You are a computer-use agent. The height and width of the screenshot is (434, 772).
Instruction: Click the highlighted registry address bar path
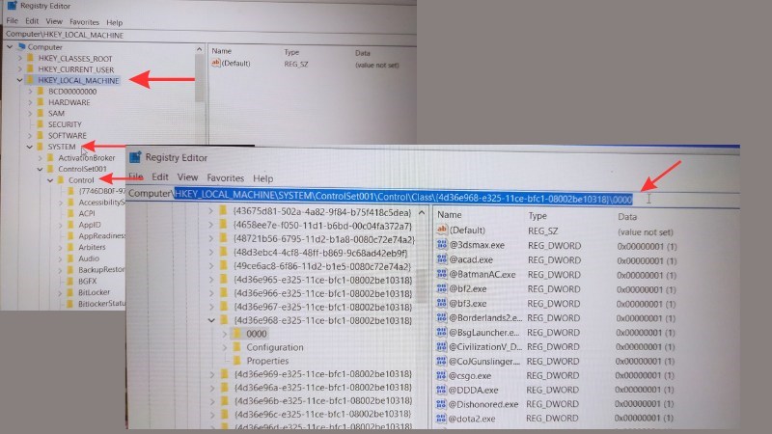(x=403, y=198)
